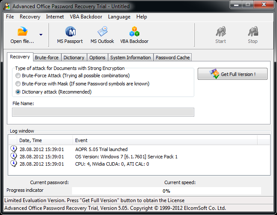The height and width of the screenshot is (215, 277).
Task: Click the info icon of first log entry
Action: point(14,149)
